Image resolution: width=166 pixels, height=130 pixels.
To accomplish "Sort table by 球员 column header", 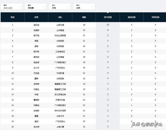I will pos(36,17).
